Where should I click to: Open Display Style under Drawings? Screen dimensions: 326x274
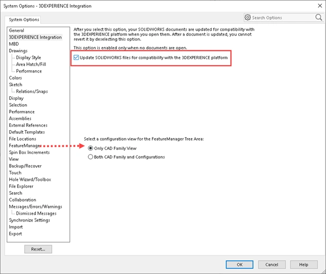click(x=29, y=58)
